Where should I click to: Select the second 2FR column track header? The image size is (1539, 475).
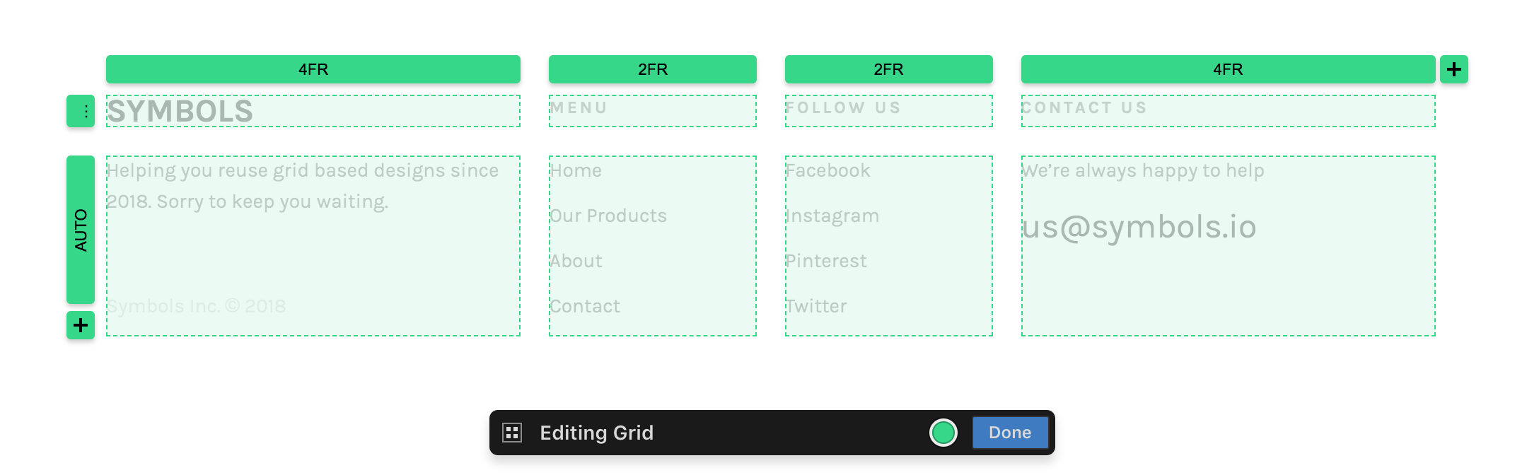point(888,69)
